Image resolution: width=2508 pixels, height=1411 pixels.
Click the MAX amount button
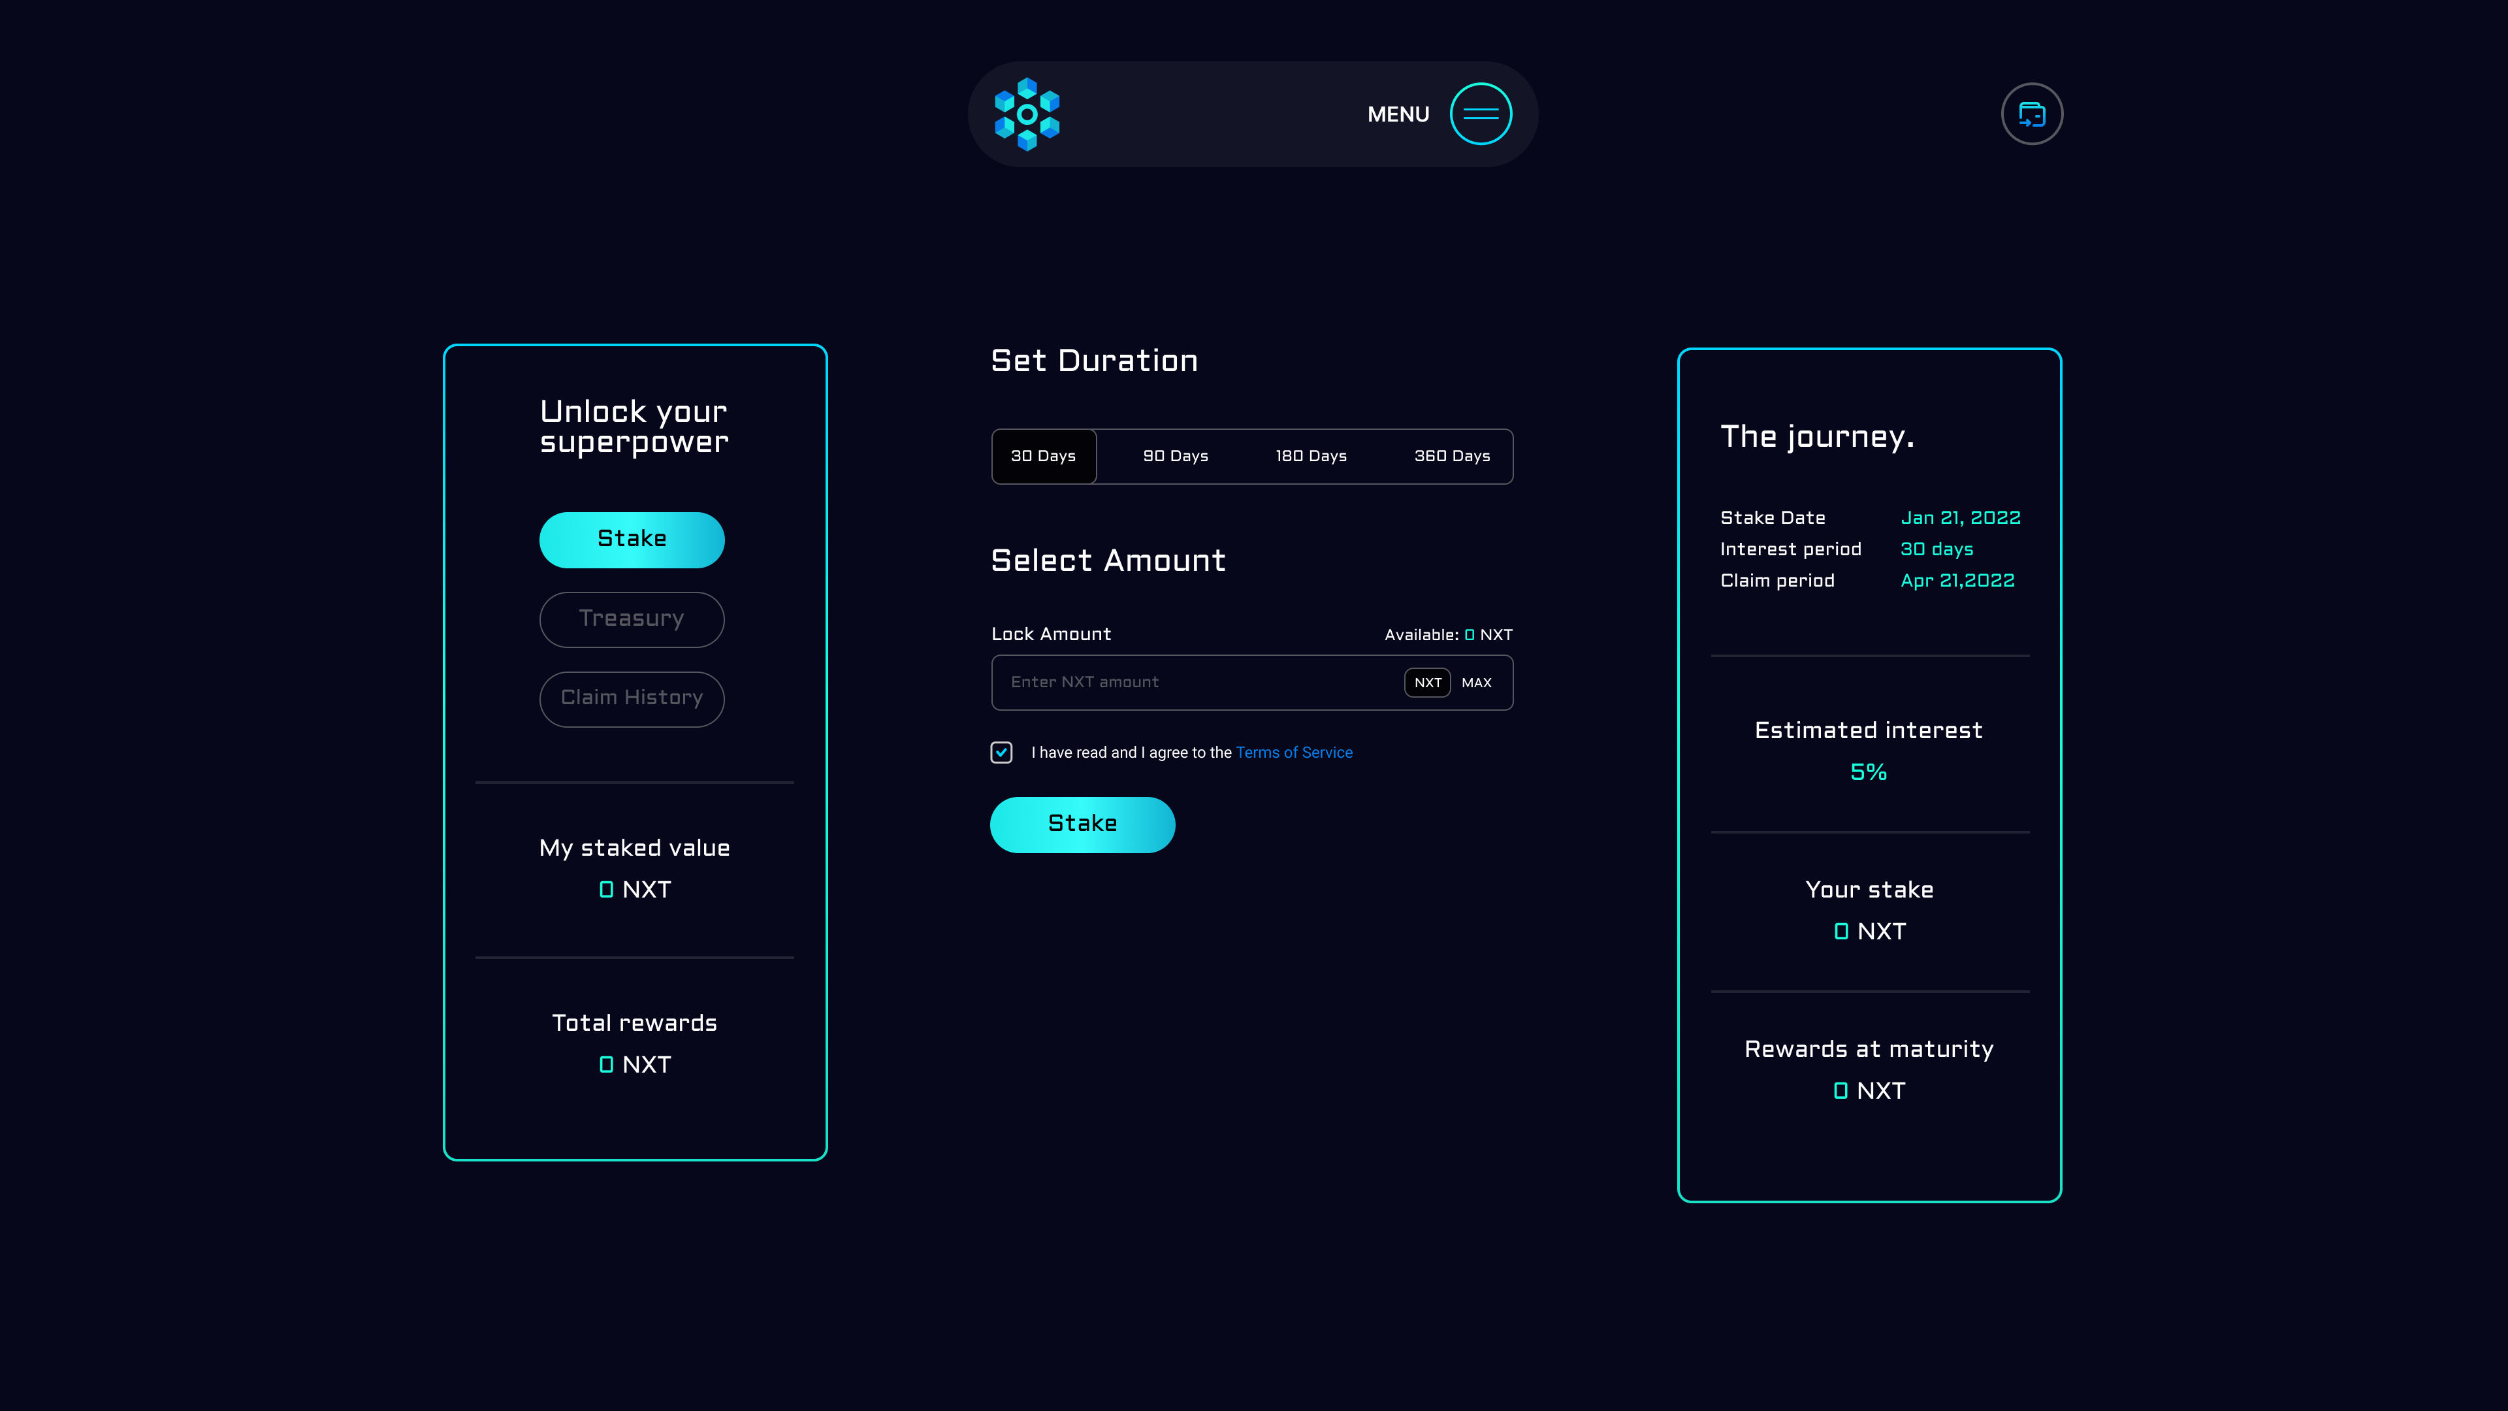pyautogui.click(x=1476, y=683)
